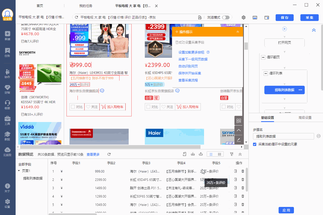The width and height of the screenshot is (323, 215).
Task: Click the page edit icon in address bar
Action: coord(200,17)
